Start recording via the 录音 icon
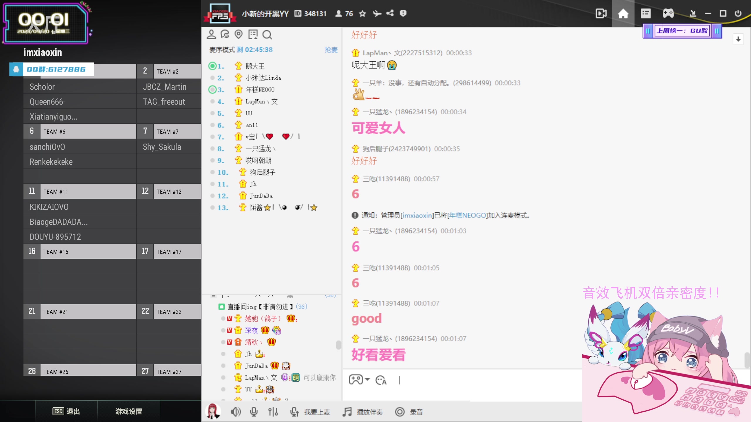The width and height of the screenshot is (751, 422). click(x=400, y=411)
